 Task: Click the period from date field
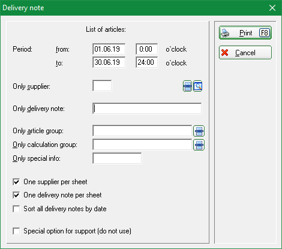(109, 49)
